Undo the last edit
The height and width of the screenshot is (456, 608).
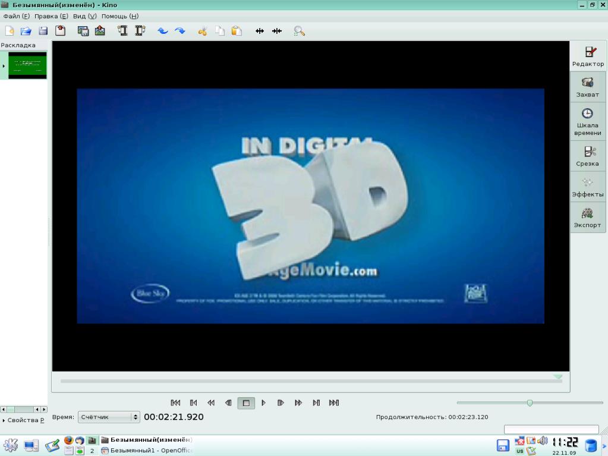pyautogui.click(x=163, y=31)
